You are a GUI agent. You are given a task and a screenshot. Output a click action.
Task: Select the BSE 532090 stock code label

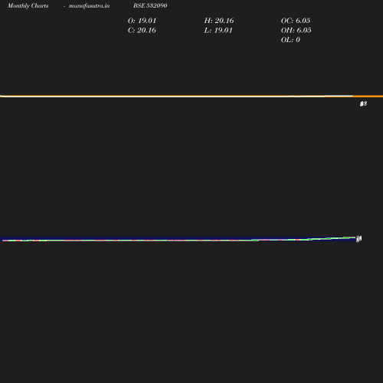tap(150, 5)
